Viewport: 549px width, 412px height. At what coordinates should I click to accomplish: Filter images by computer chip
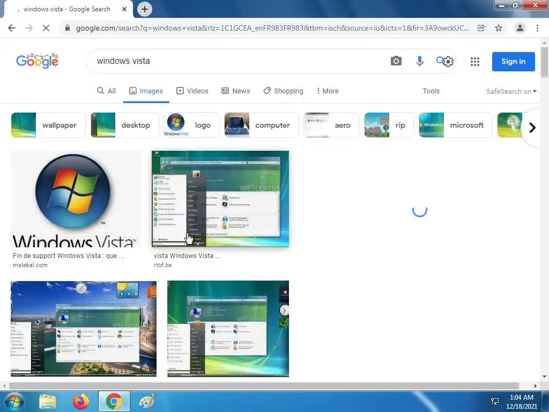(x=262, y=125)
